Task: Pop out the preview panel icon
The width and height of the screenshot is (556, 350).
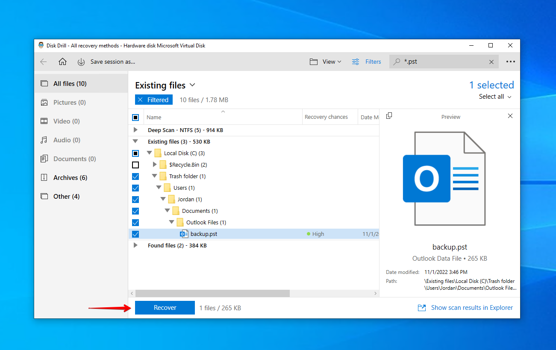Action: click(389, 116)
